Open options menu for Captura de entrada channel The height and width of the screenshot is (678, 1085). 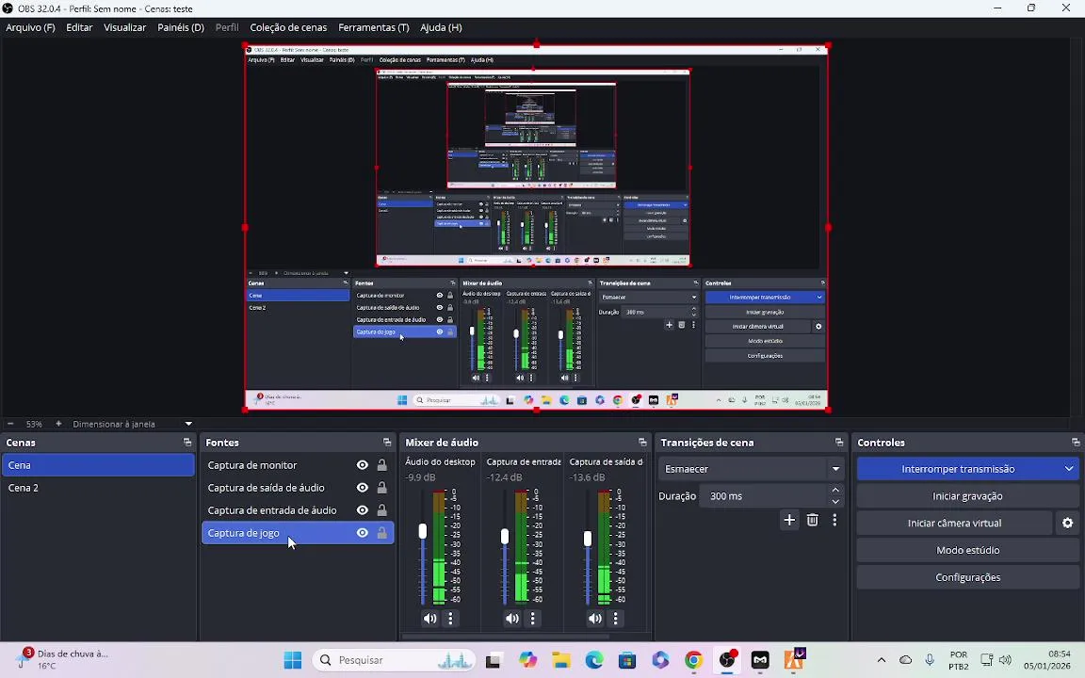pyautogui.click(x=533, y=619)
